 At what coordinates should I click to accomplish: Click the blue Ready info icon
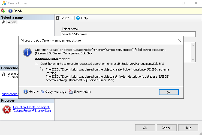coord(11,11)
